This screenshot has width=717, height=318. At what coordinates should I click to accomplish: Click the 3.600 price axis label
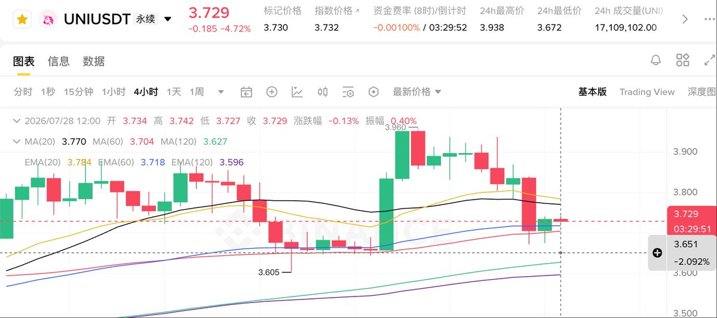click(685, 273)
